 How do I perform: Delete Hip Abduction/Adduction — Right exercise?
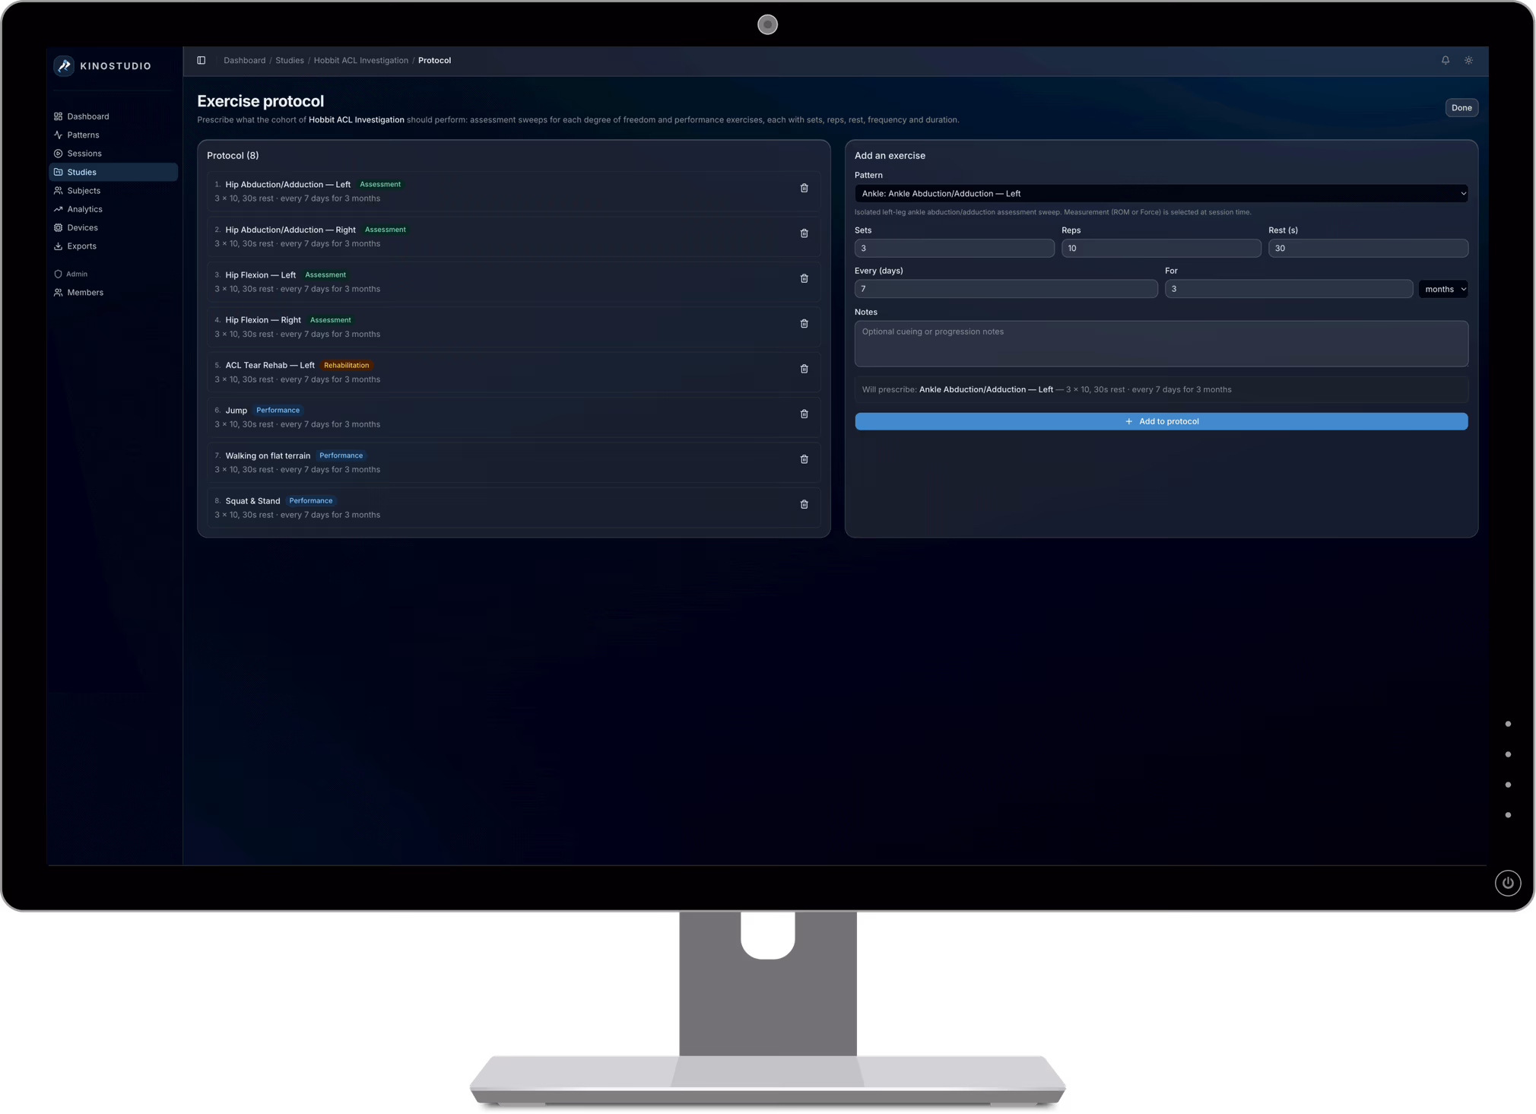(x=804, y=233)
